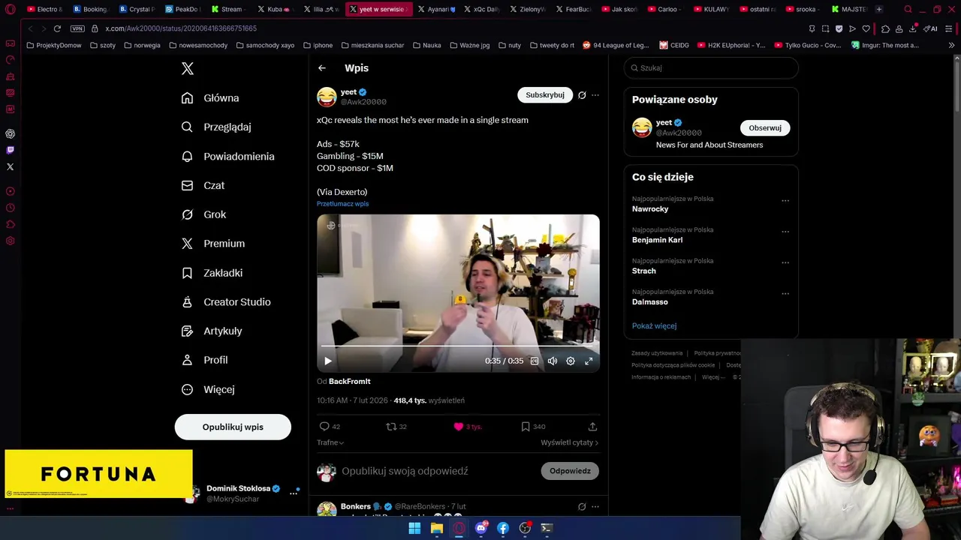Open Nawrocky trending topic
Screen dimensions: 961x540
[x=650, y=209]
